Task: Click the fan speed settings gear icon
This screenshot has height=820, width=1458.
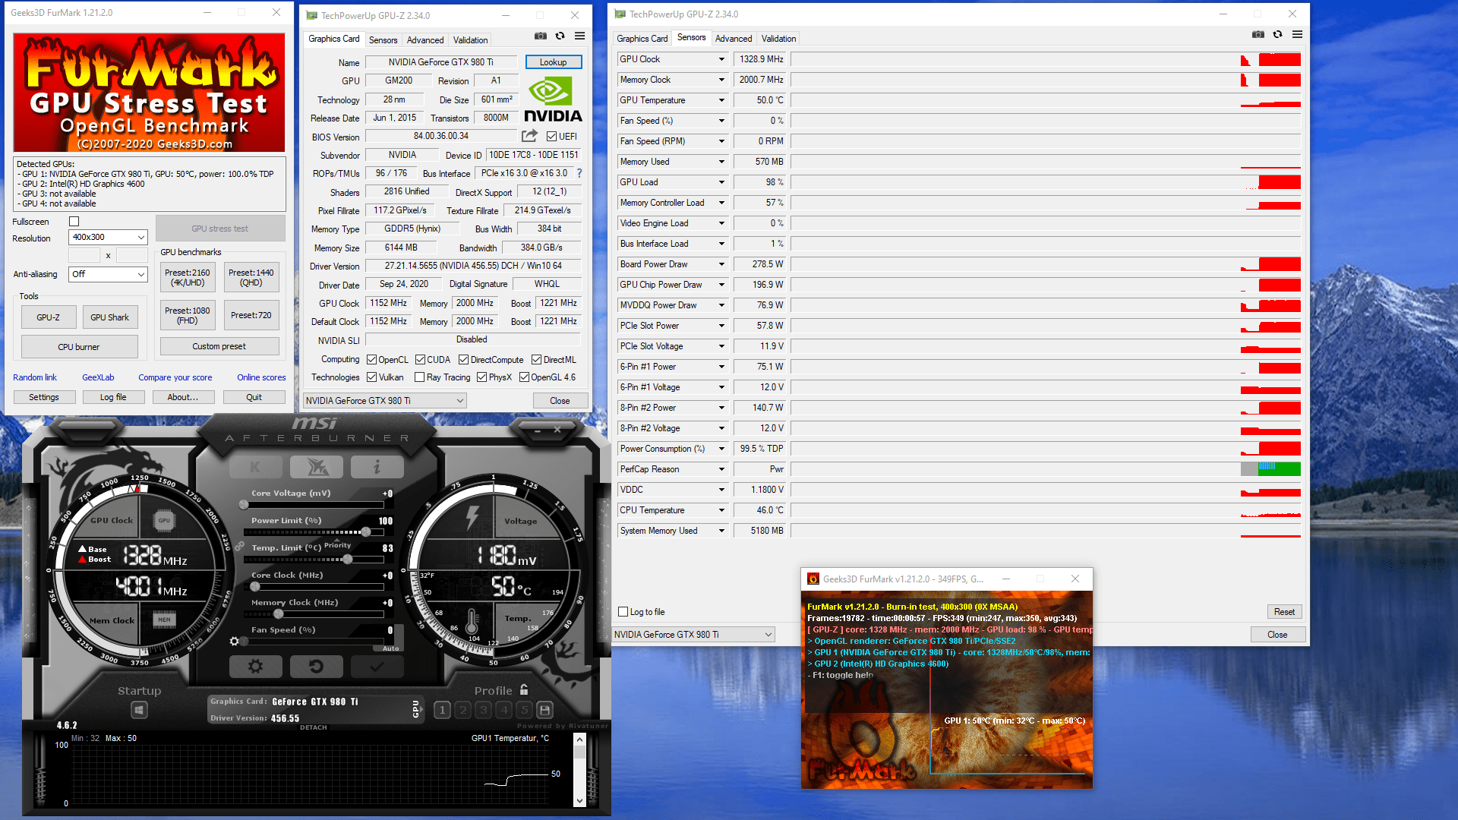Action: tap(235, 642)
